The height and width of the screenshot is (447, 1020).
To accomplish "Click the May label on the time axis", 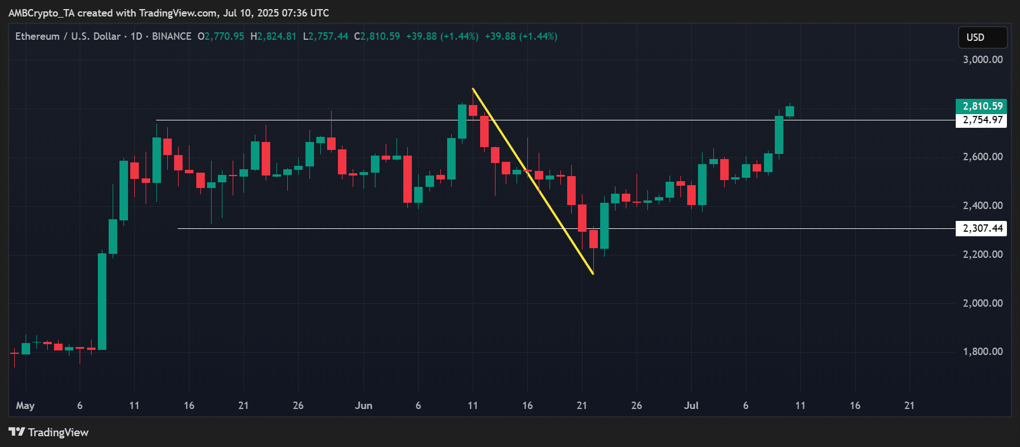I will 25,406.
